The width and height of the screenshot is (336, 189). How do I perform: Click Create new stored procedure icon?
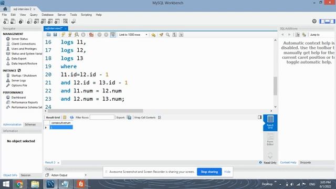(x=50, y=21)
